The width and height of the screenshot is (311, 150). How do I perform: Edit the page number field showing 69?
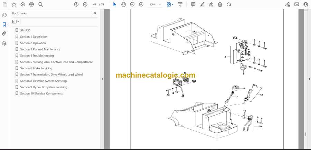pyautogui.click(x=95, y=4)
